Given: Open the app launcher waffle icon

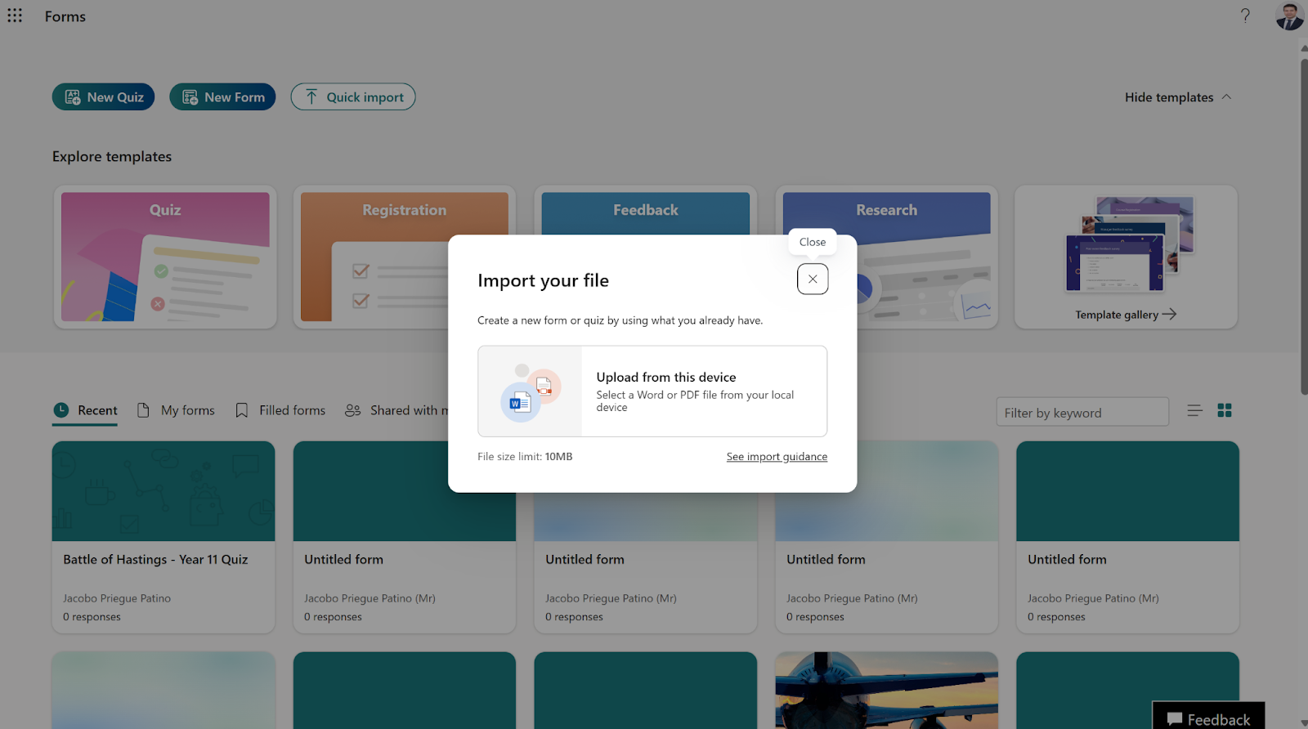Looking at the screenshot, I should [15, 16].
